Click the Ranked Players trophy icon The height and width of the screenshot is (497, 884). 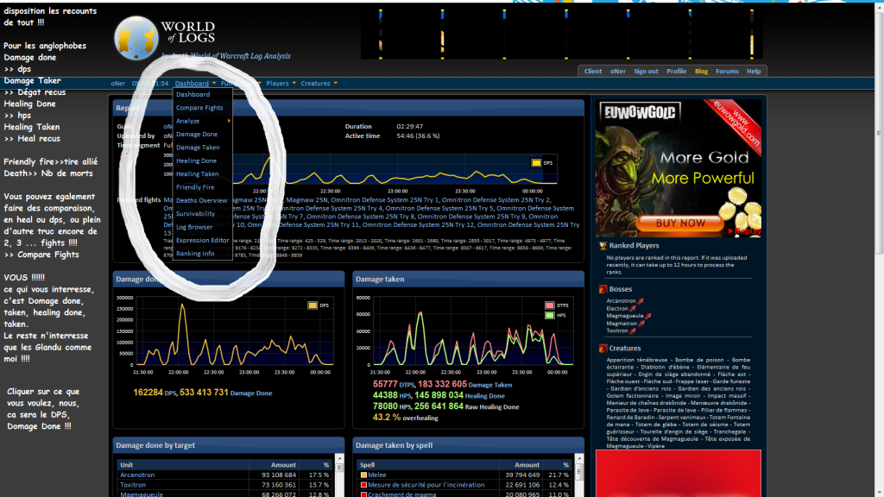pyautogui.click(x=603, y=246)
